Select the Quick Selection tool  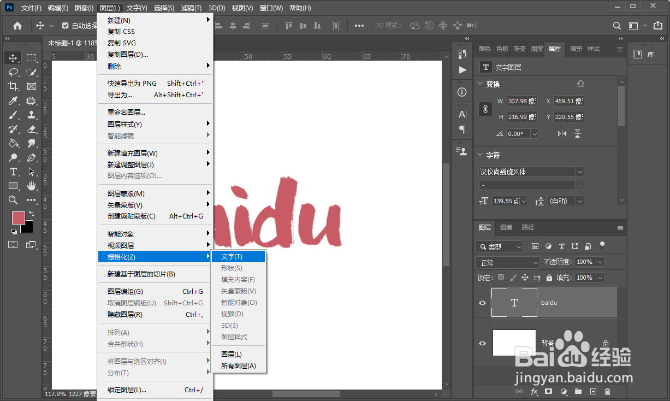click(32, 72)
